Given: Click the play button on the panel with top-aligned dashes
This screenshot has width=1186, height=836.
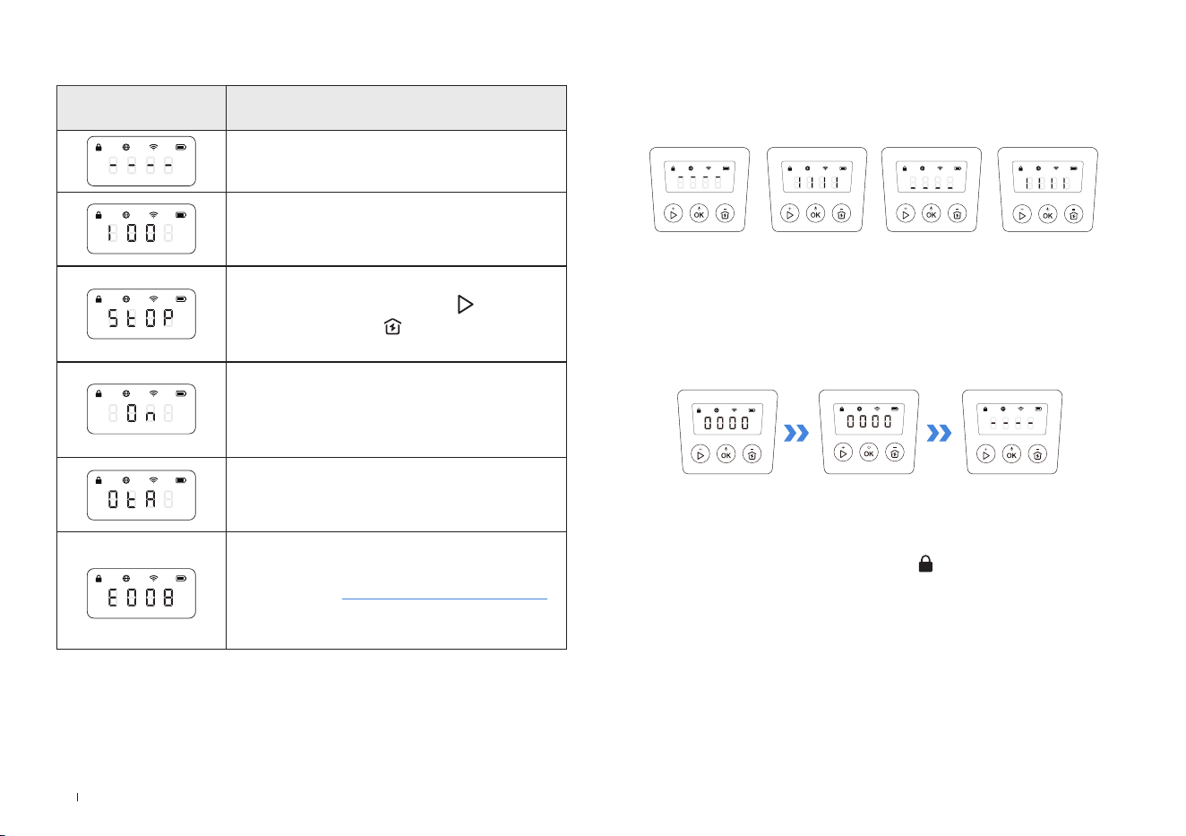Looking at the screenshot, I should point(674,214).
